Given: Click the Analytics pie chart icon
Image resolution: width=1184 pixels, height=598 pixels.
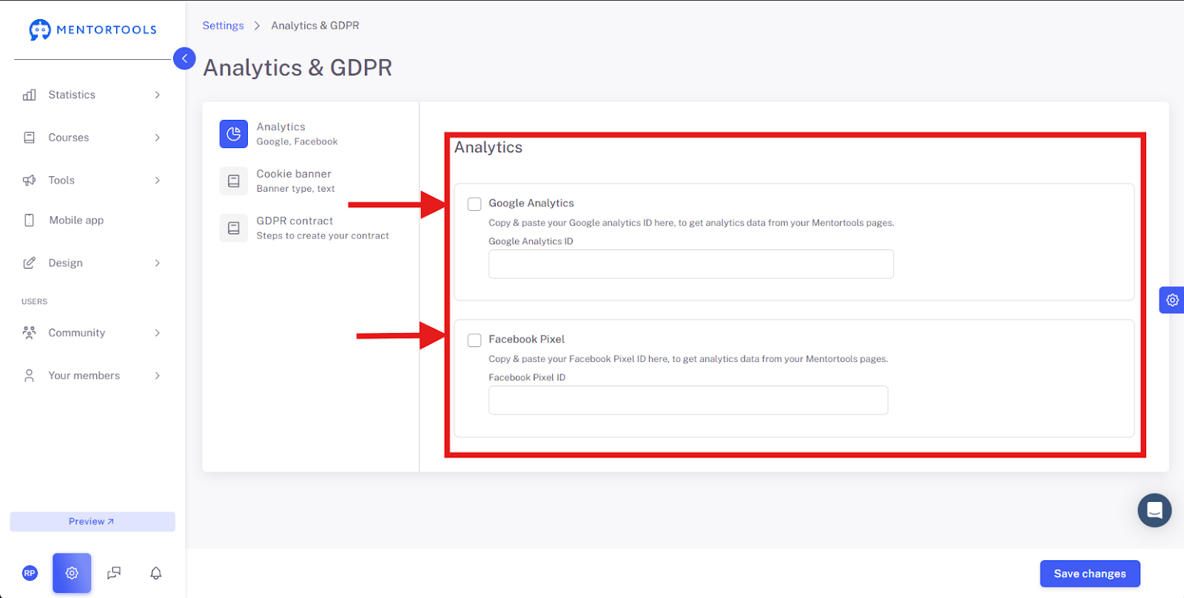Looking at the screenshot, I should pos(234,134).
